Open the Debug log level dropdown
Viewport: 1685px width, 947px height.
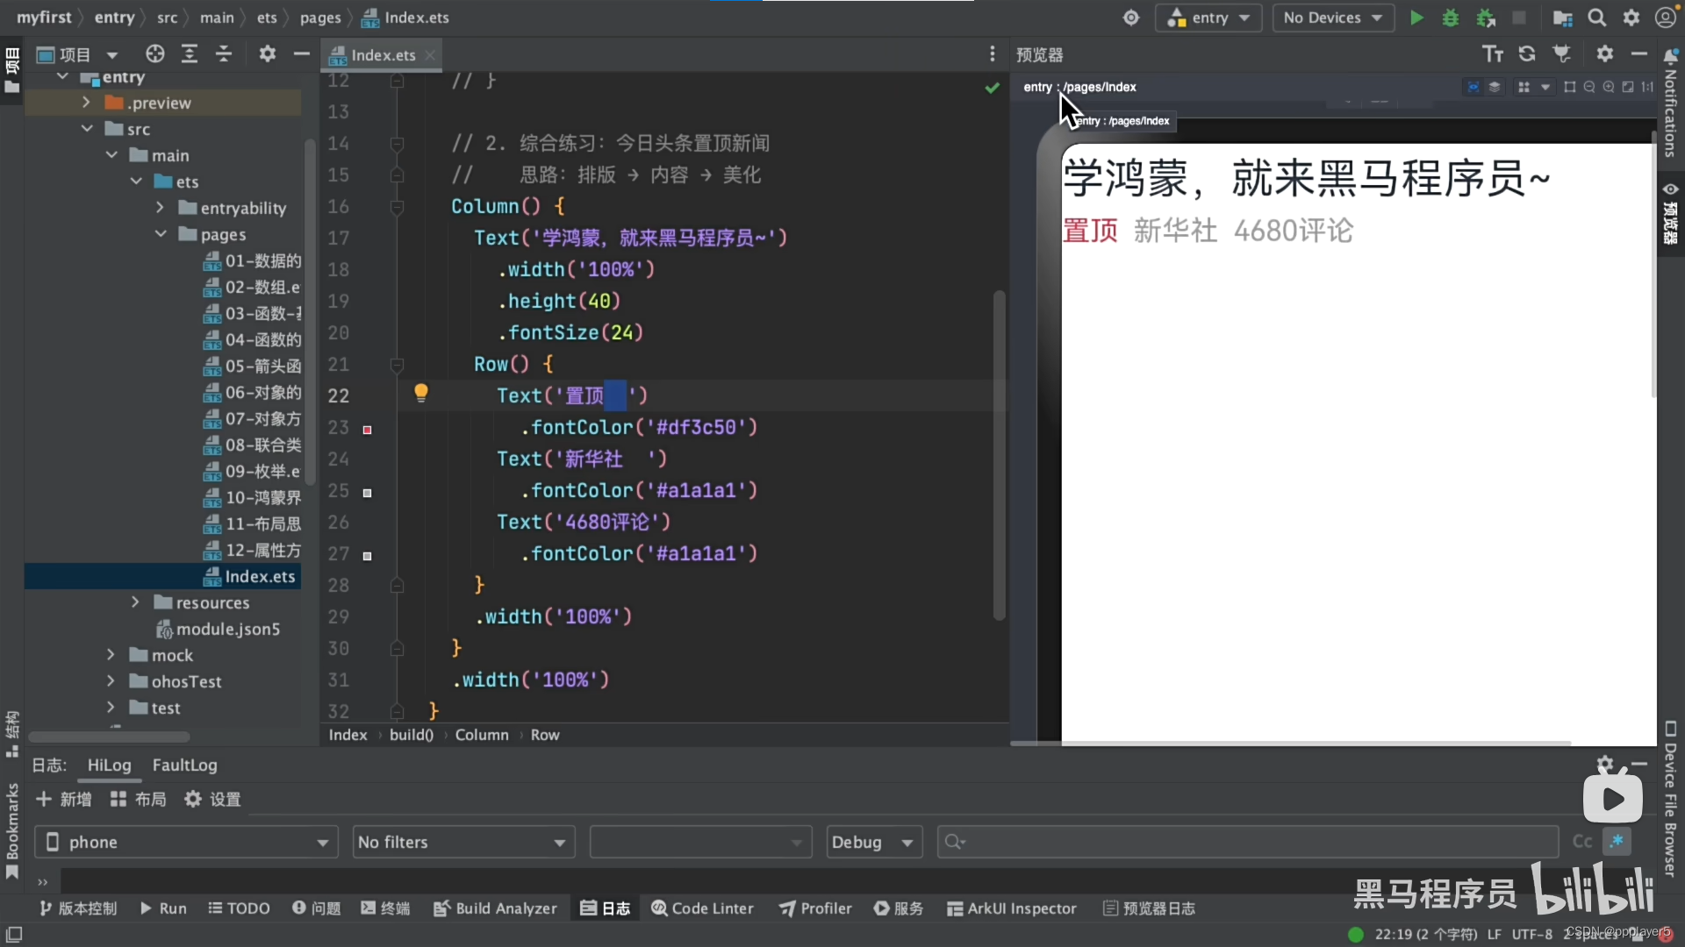pos(873,842)
